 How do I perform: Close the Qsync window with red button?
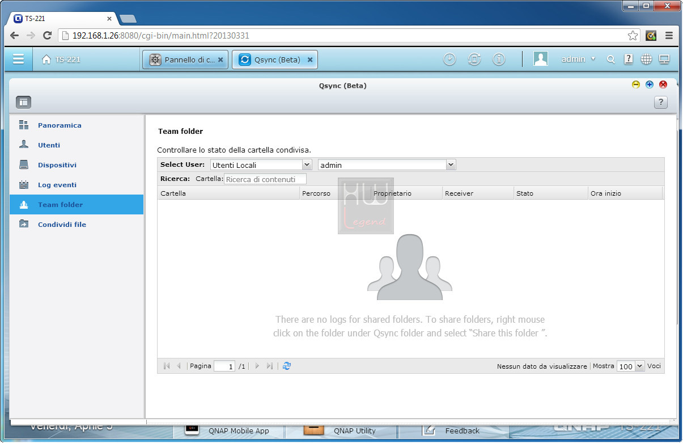point(663,85)
